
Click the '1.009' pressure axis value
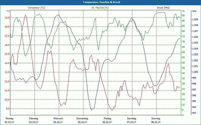pos(195,19)
